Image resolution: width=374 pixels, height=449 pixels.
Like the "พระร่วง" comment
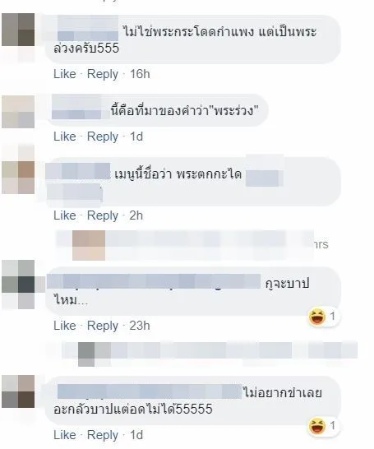coord(65,137)
